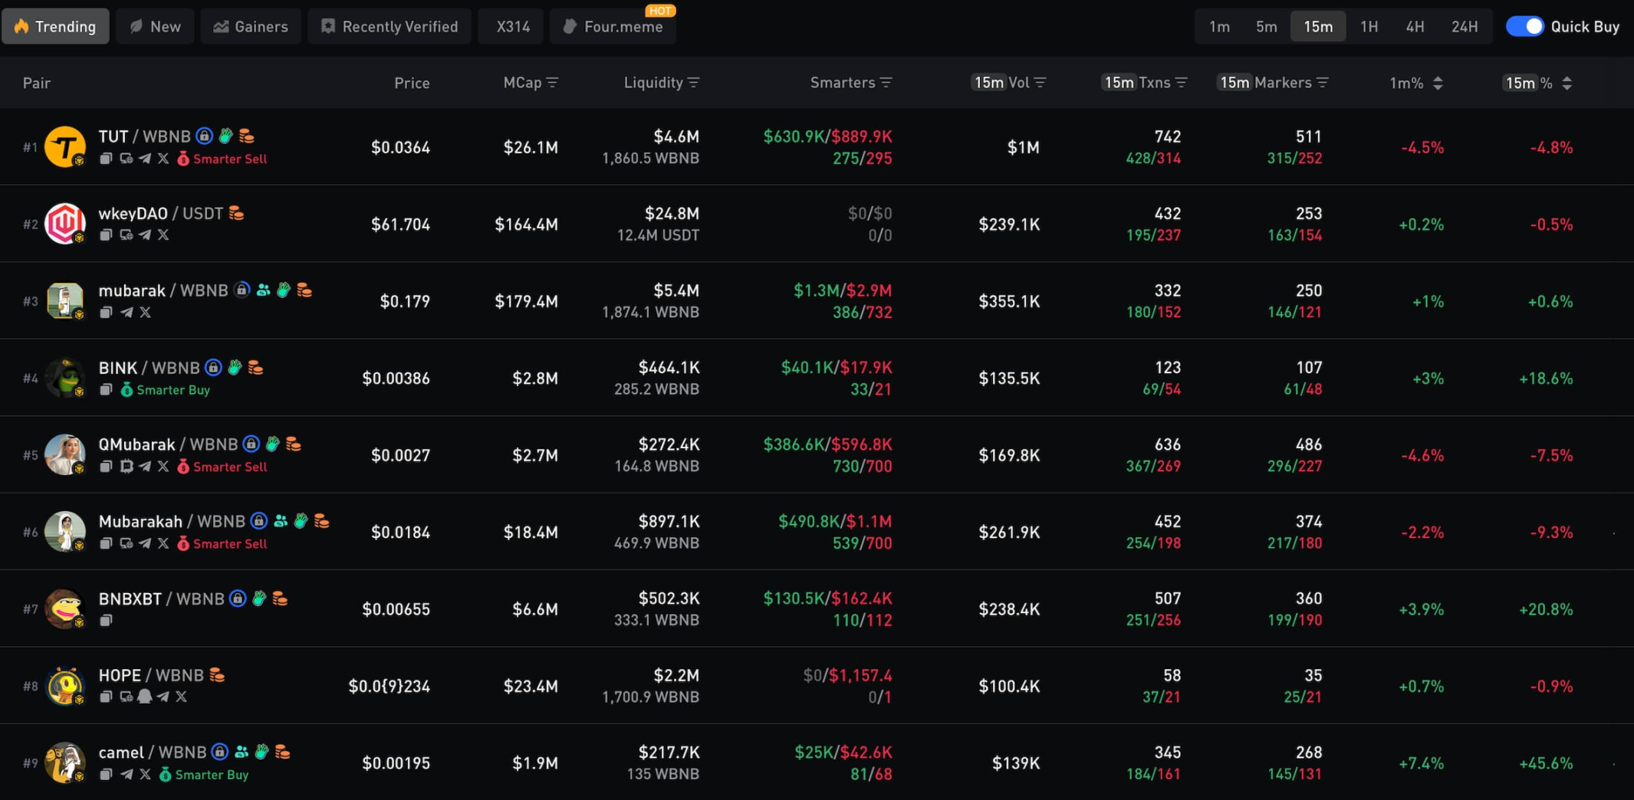Open the TUT Telegram link icon
Screen dimensions: 1634x800
145,159
